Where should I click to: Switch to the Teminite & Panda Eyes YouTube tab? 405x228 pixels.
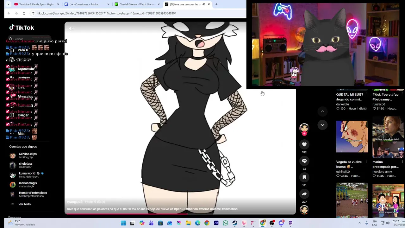[x=37, y=4]
